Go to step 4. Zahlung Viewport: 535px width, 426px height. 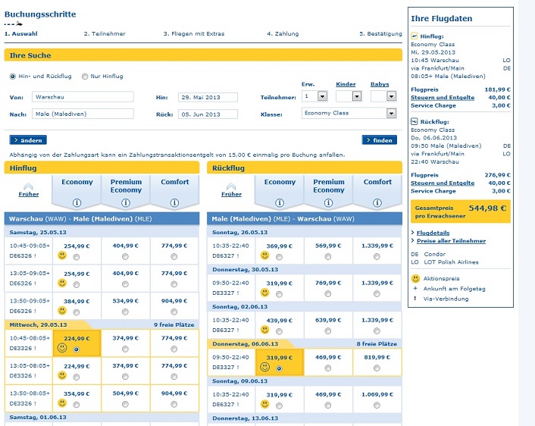click(x=283, y=34)
